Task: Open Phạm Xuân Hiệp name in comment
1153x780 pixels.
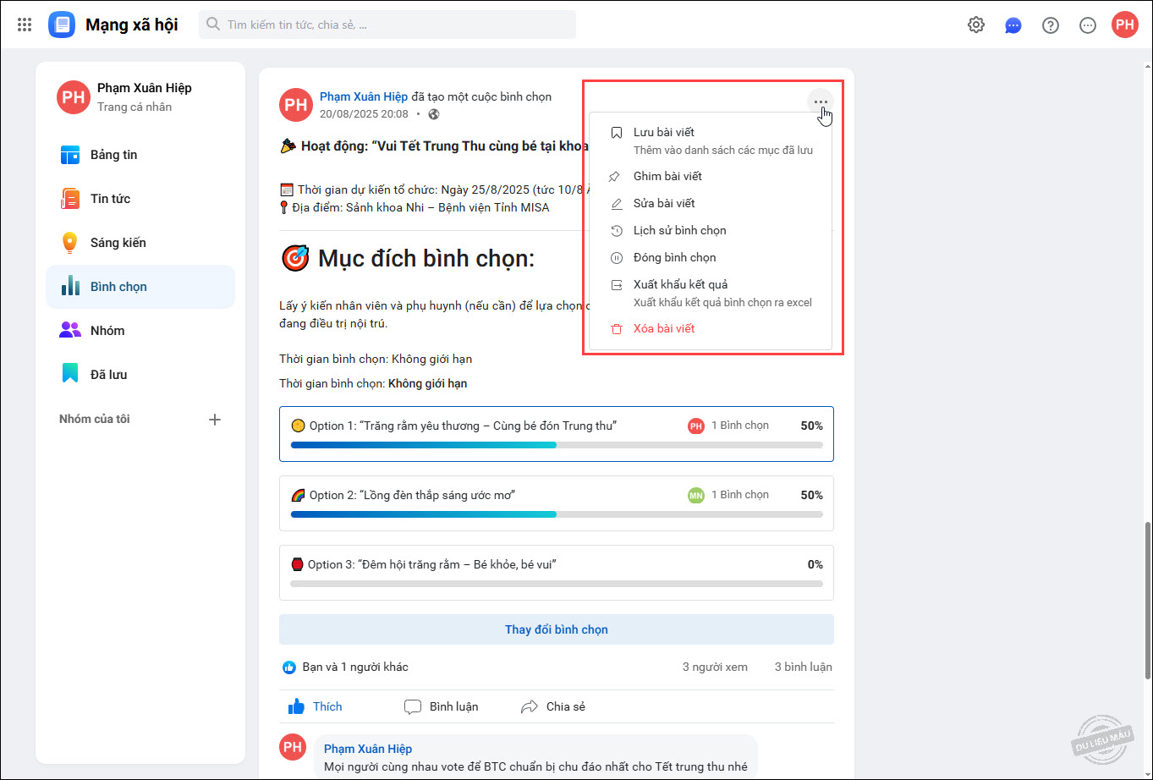Action: [368, 749]
